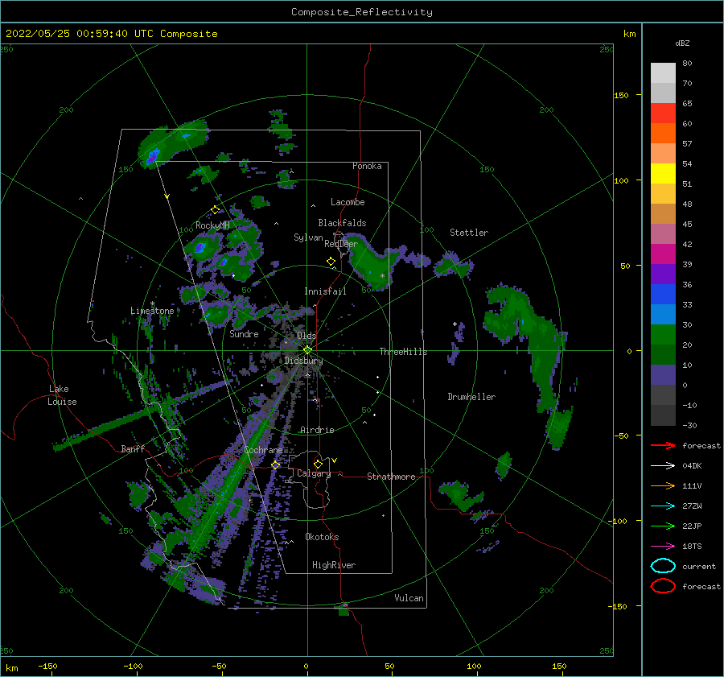Click the 57 value in dBZ legend
Screen dimensions: 724x677
coord(687,144)
